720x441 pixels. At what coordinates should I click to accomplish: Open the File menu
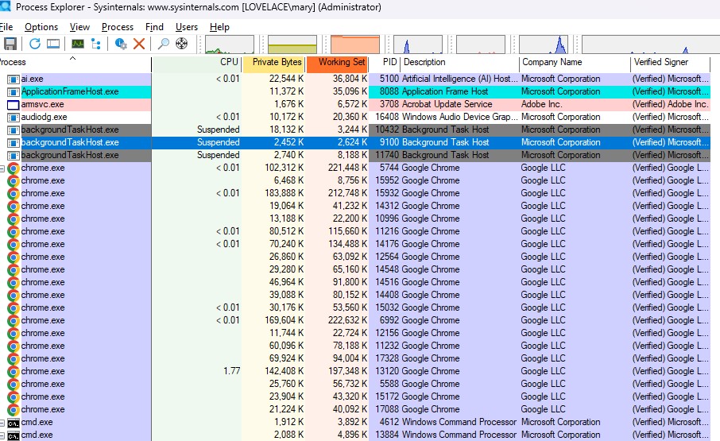click(6, 27)
